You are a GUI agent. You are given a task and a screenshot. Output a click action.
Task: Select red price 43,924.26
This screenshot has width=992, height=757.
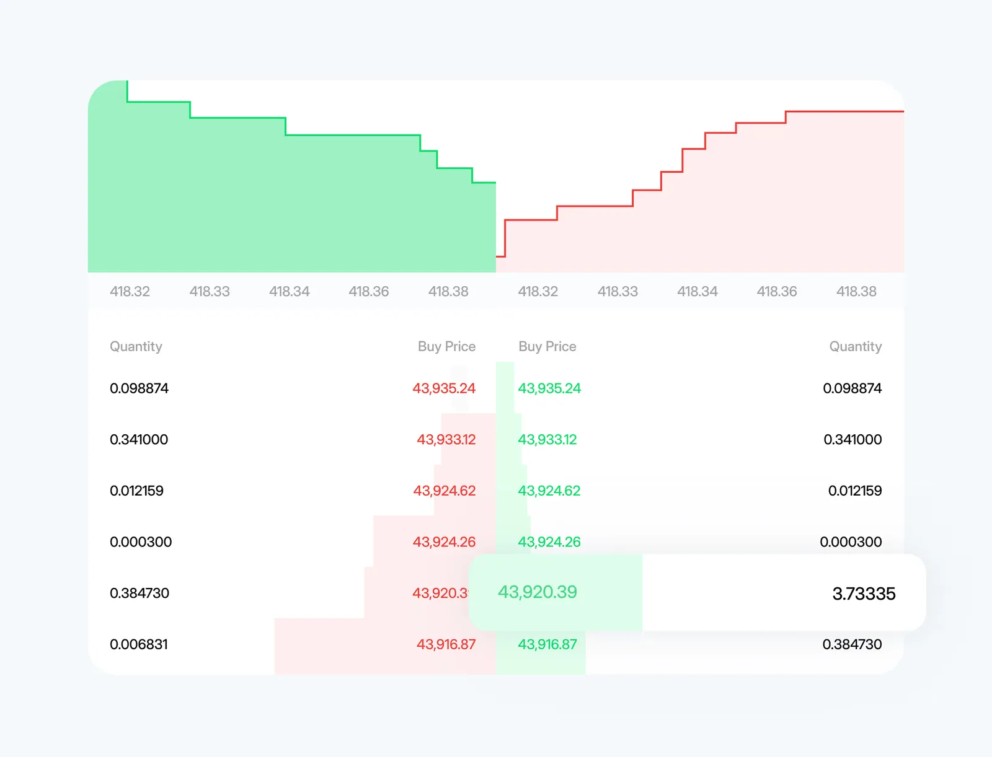[x=444, y=542]
